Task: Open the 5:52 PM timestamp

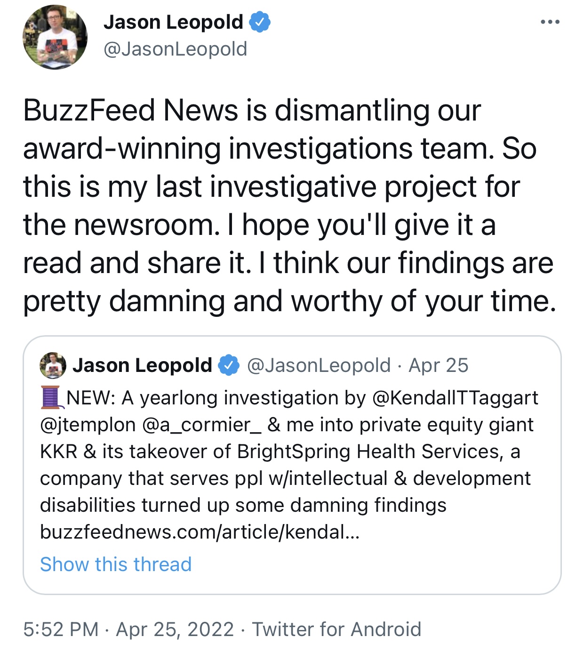Action: coord(61,629)
